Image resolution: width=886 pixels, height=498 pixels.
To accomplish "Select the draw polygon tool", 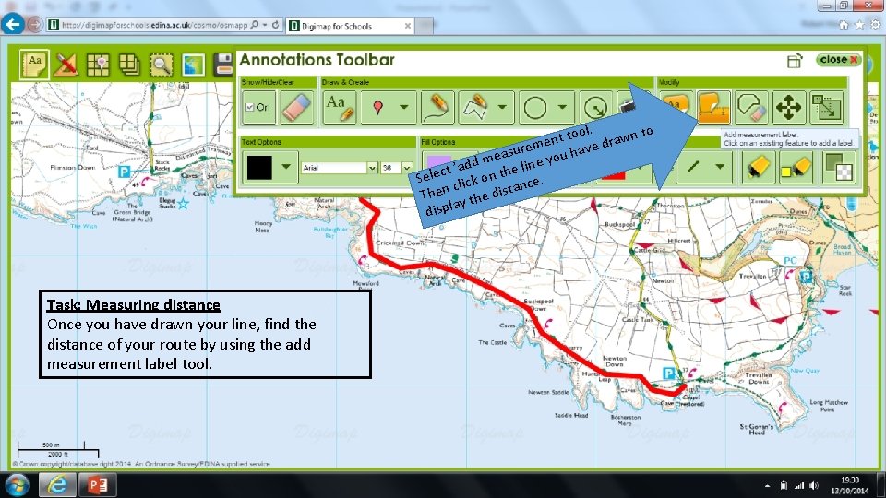I will coord(474,107).
